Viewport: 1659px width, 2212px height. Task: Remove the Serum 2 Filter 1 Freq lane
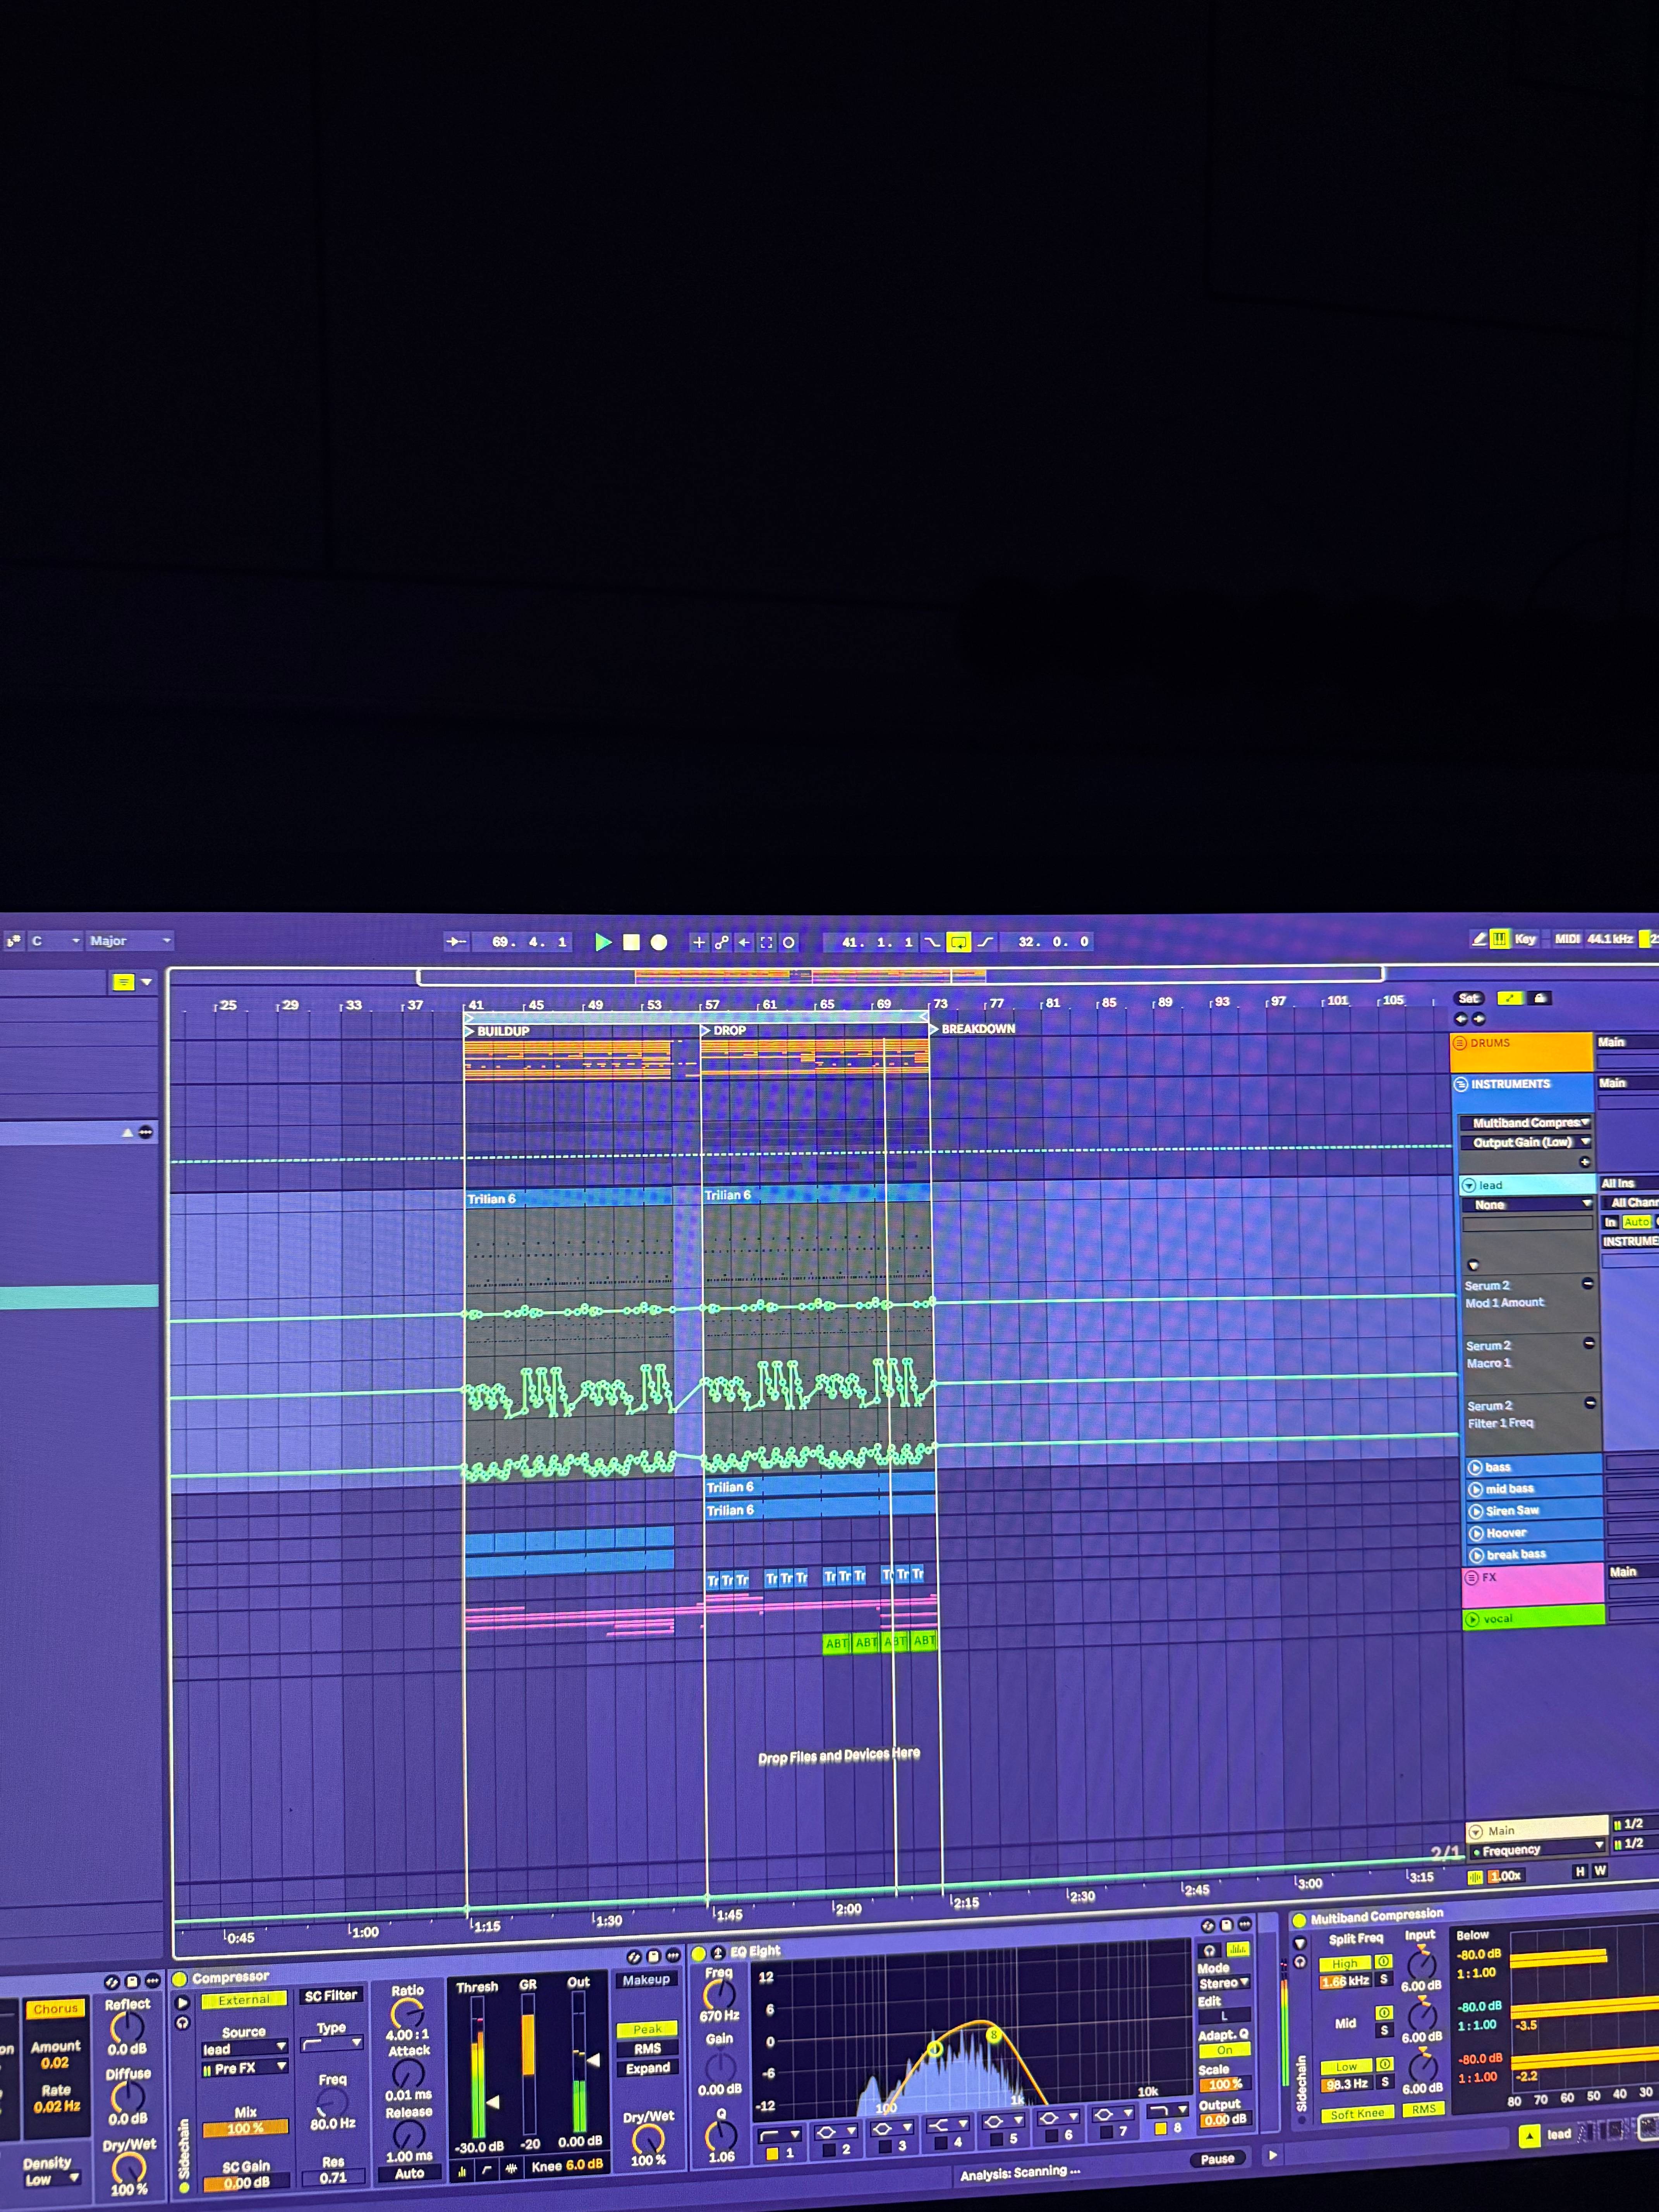coord(1590,1403)
